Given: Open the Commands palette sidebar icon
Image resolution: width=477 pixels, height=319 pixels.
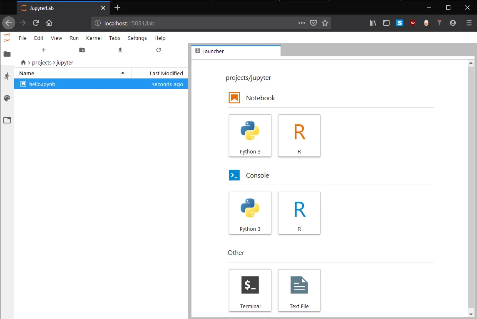Looking at the screenshot, I should (7, 98).
